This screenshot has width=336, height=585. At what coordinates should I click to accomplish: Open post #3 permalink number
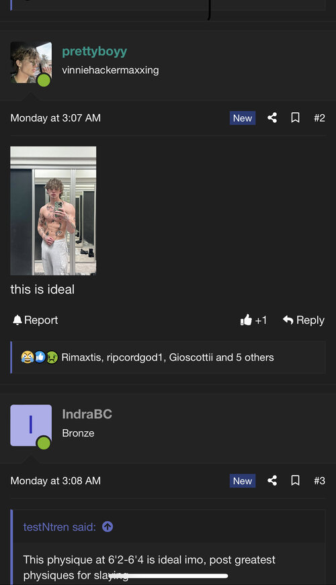point(319,480)
